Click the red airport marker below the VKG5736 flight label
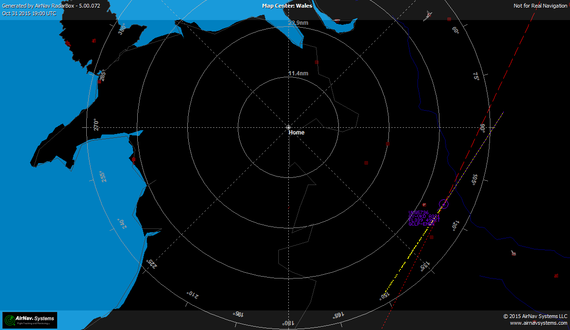Viewport: 570px width, 330px height. coord(431,237)
